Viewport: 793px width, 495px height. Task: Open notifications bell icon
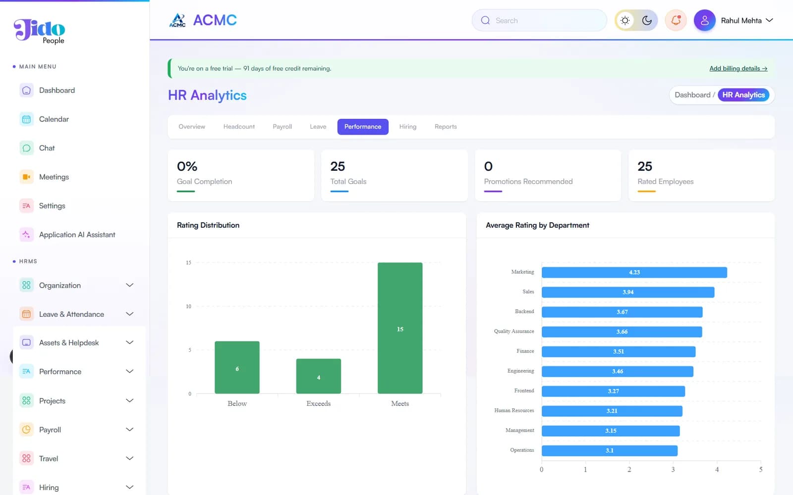(x=676, y=20)
